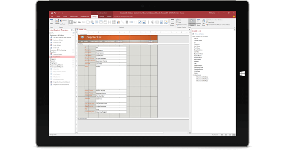Select the Option Button control tool in the ribbon

[x=153, y=22]
